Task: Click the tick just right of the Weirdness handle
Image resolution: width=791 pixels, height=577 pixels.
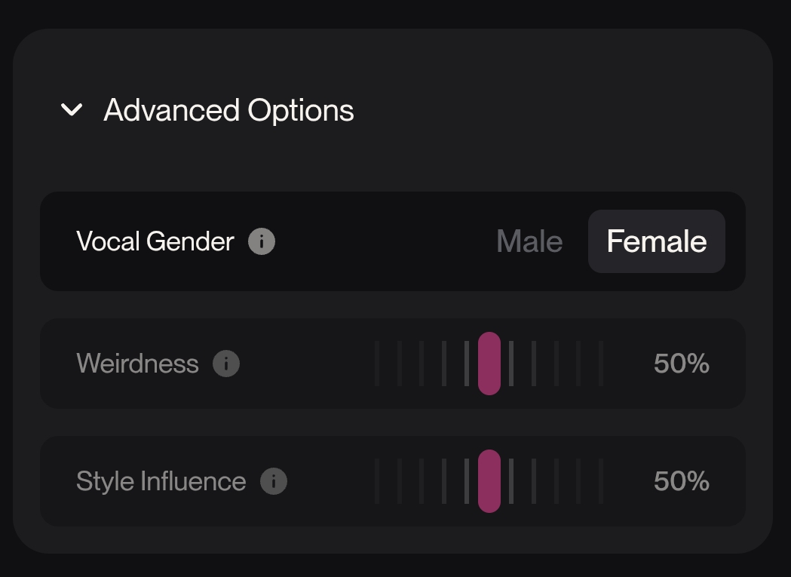Action: (x=511, y=364)
